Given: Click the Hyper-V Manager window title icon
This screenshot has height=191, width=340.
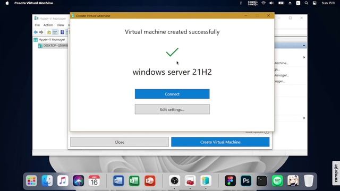Looking at the screenshot, I should [36, 18].
